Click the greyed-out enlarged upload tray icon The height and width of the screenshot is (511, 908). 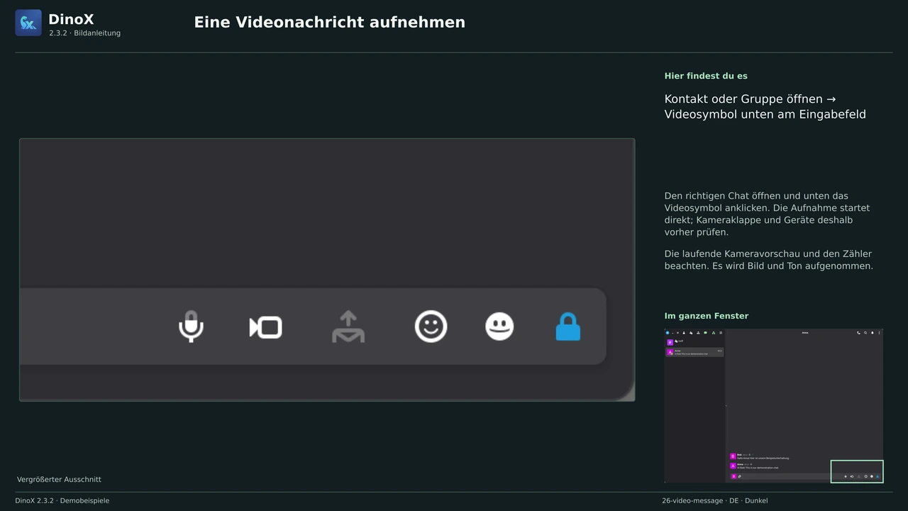tap(348, 326)
